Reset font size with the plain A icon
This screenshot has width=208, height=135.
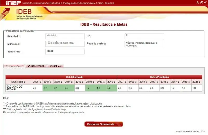tap(198, 2)
